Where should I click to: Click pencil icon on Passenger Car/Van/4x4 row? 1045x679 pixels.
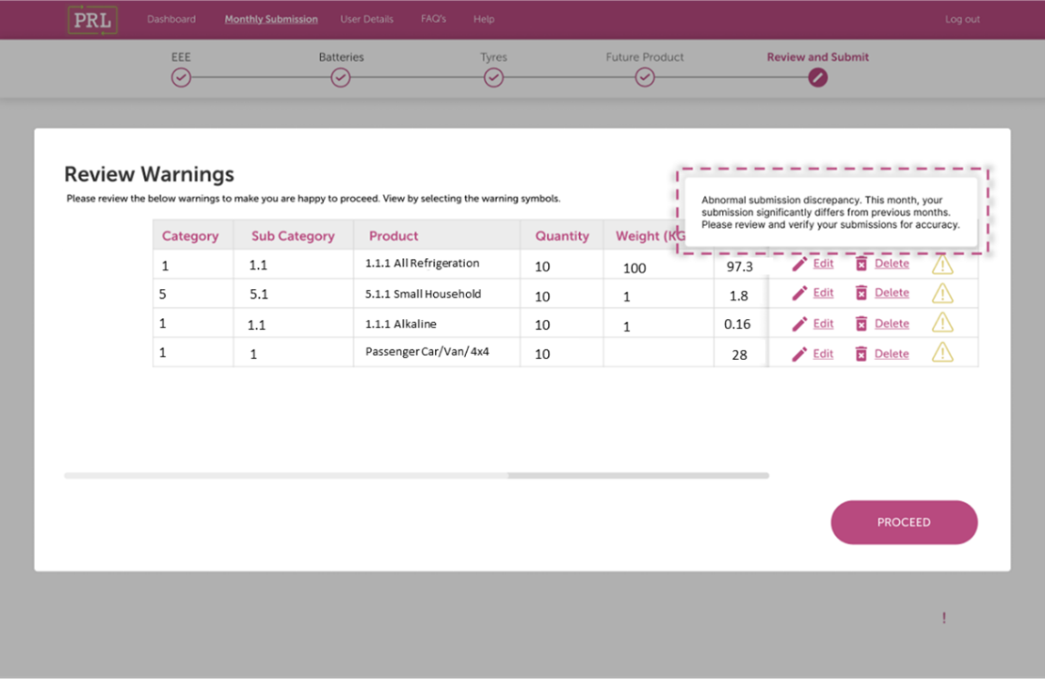(799, 354)
